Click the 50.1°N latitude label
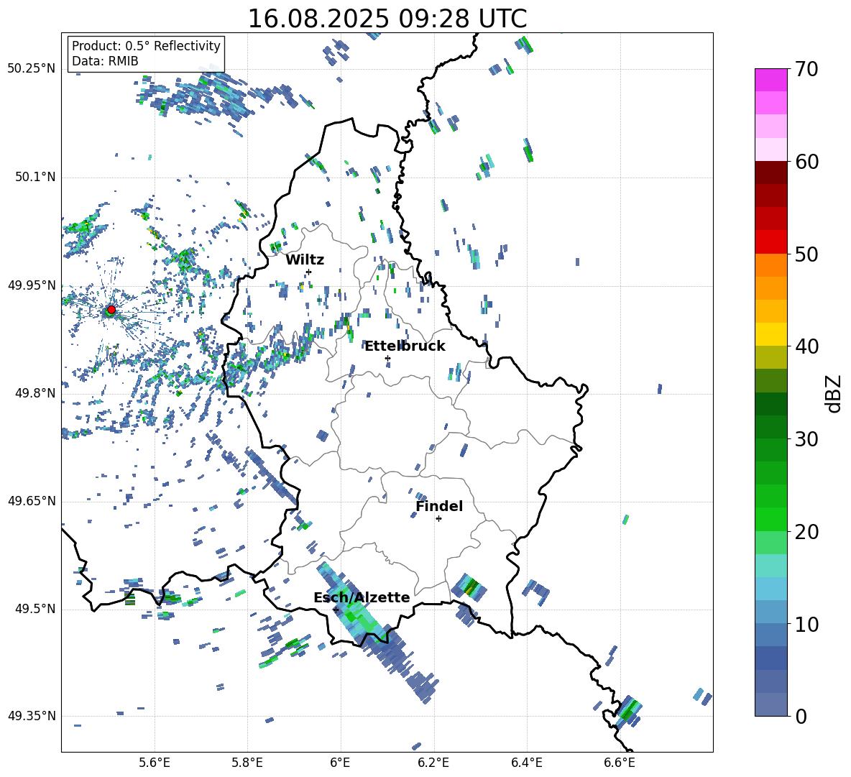Image resolution: width=851 pixels, height=777 pixels. (34, 177)
